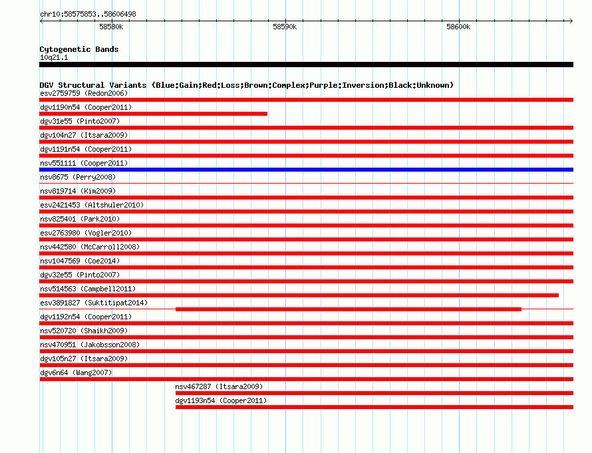Click the 58580k ruler label
This screenshot has width=592, height=453.
tap(111, 27)
